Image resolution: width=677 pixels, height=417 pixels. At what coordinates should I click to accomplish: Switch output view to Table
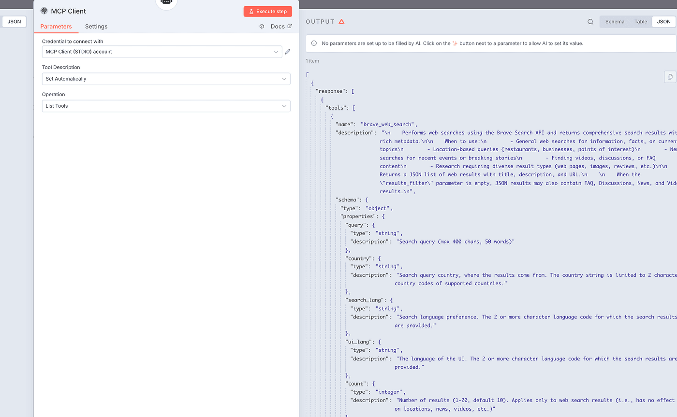[640, 22]
